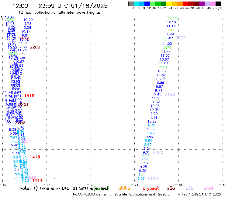Click the s3b time marker 2121
Screen dimensions: 225x197
point(181,38)
